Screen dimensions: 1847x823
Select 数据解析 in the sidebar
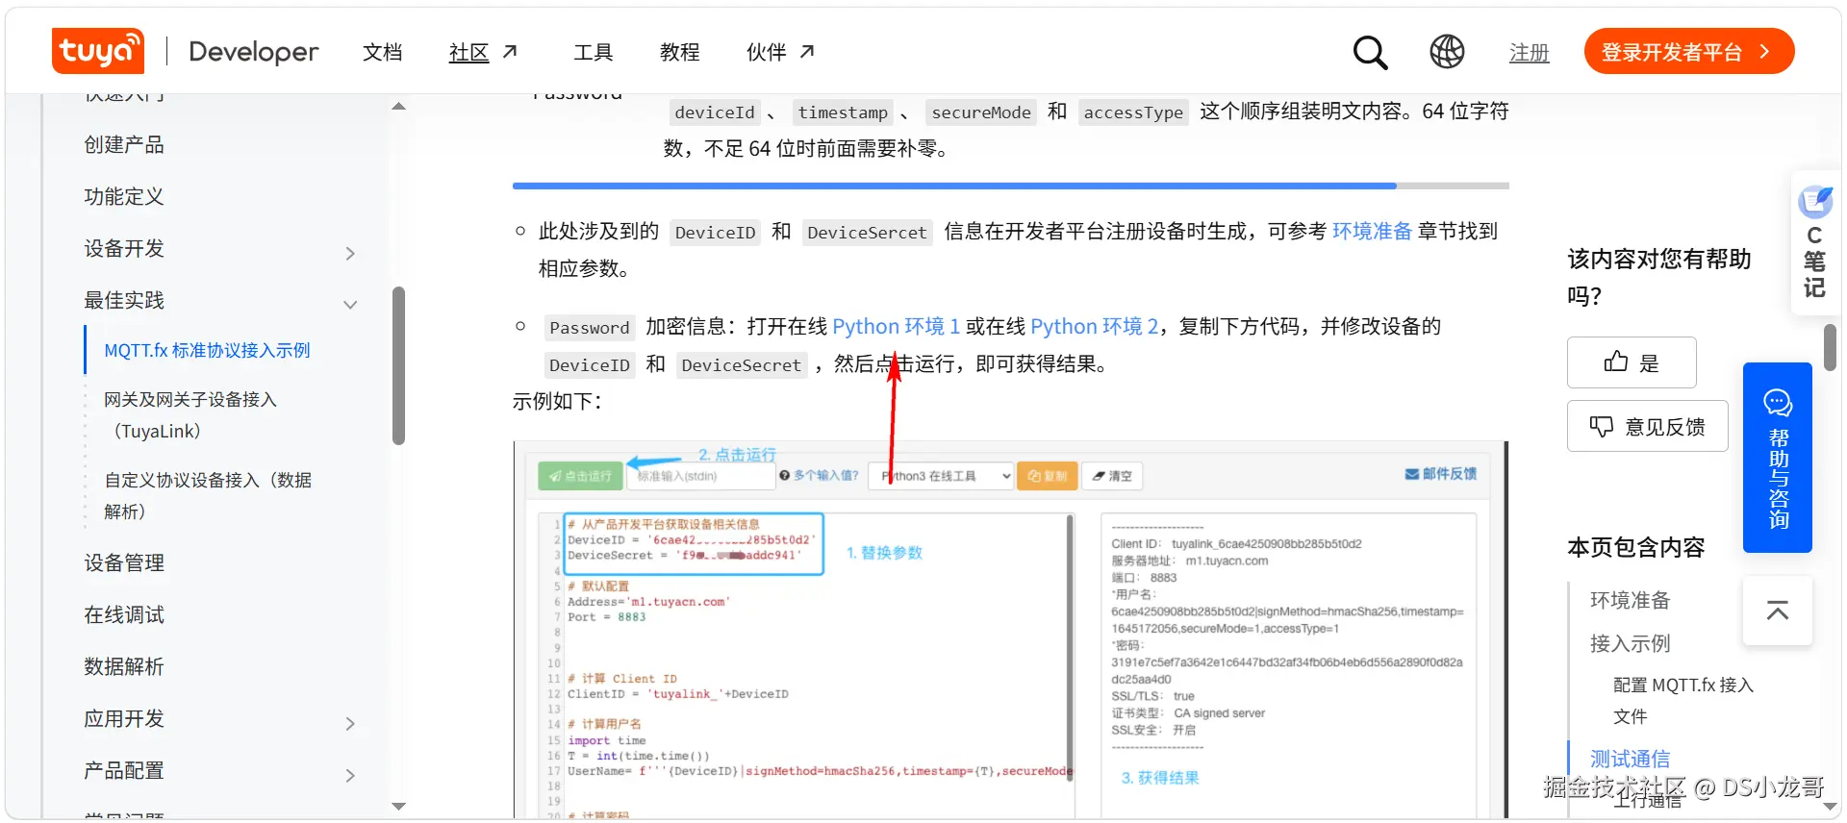tap(123, 666)
